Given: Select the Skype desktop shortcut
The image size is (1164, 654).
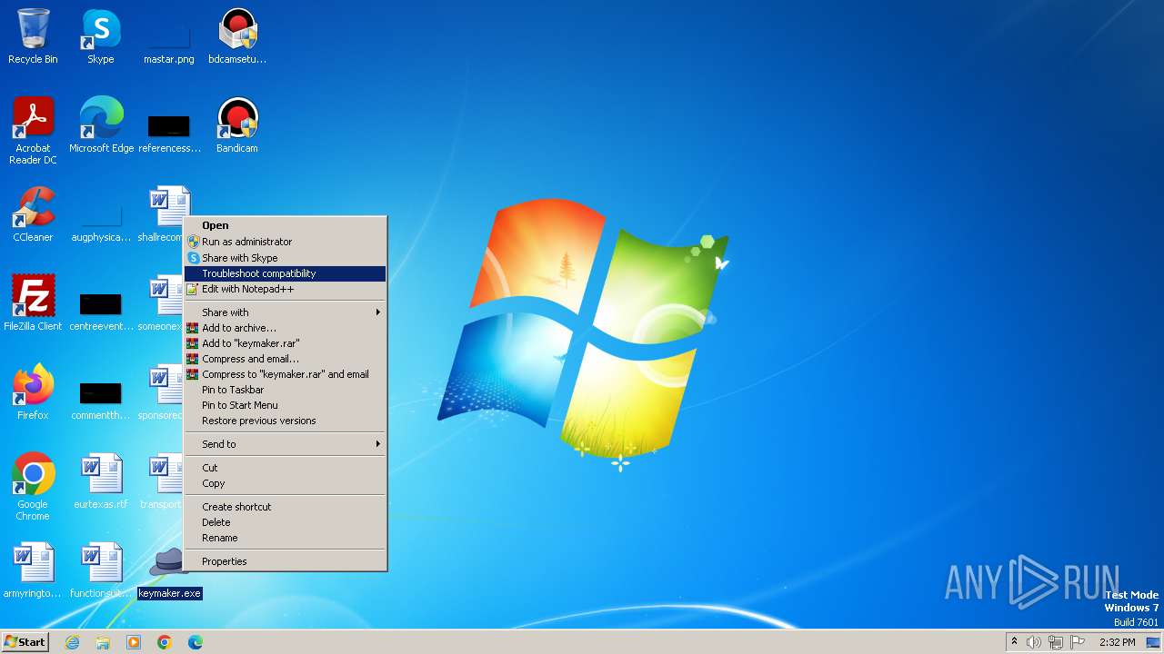Looking at the screenshot, I should (x=101, y=36).
